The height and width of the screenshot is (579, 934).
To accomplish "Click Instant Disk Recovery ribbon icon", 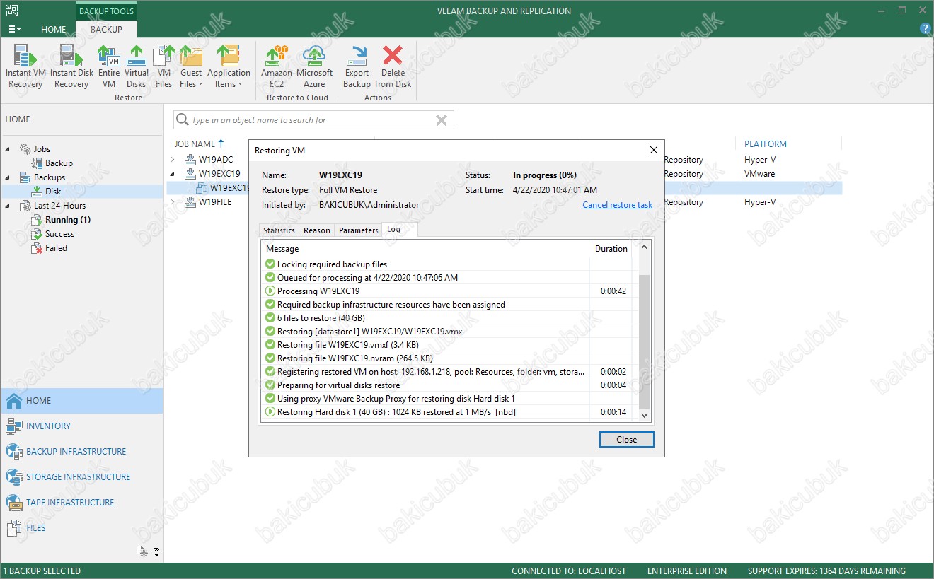I will (x=71, y=66).
